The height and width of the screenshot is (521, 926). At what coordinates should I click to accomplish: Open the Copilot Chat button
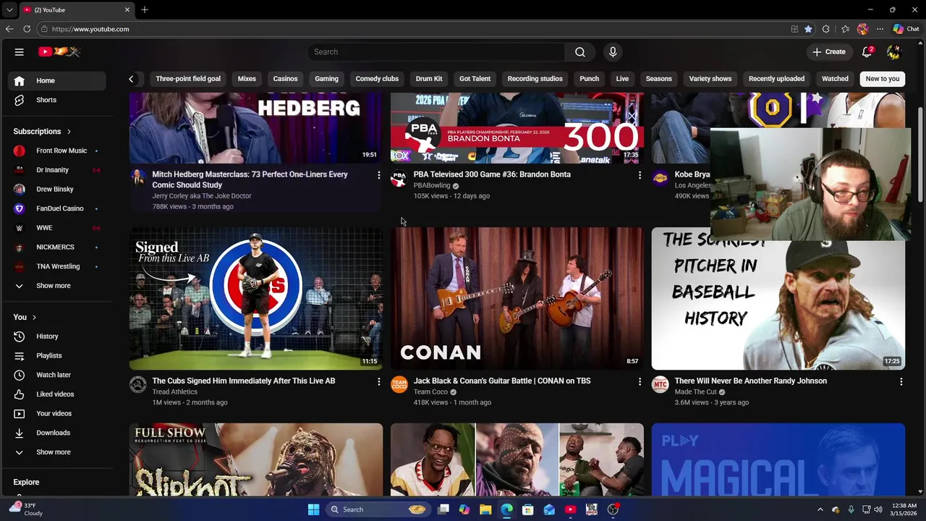906,29
